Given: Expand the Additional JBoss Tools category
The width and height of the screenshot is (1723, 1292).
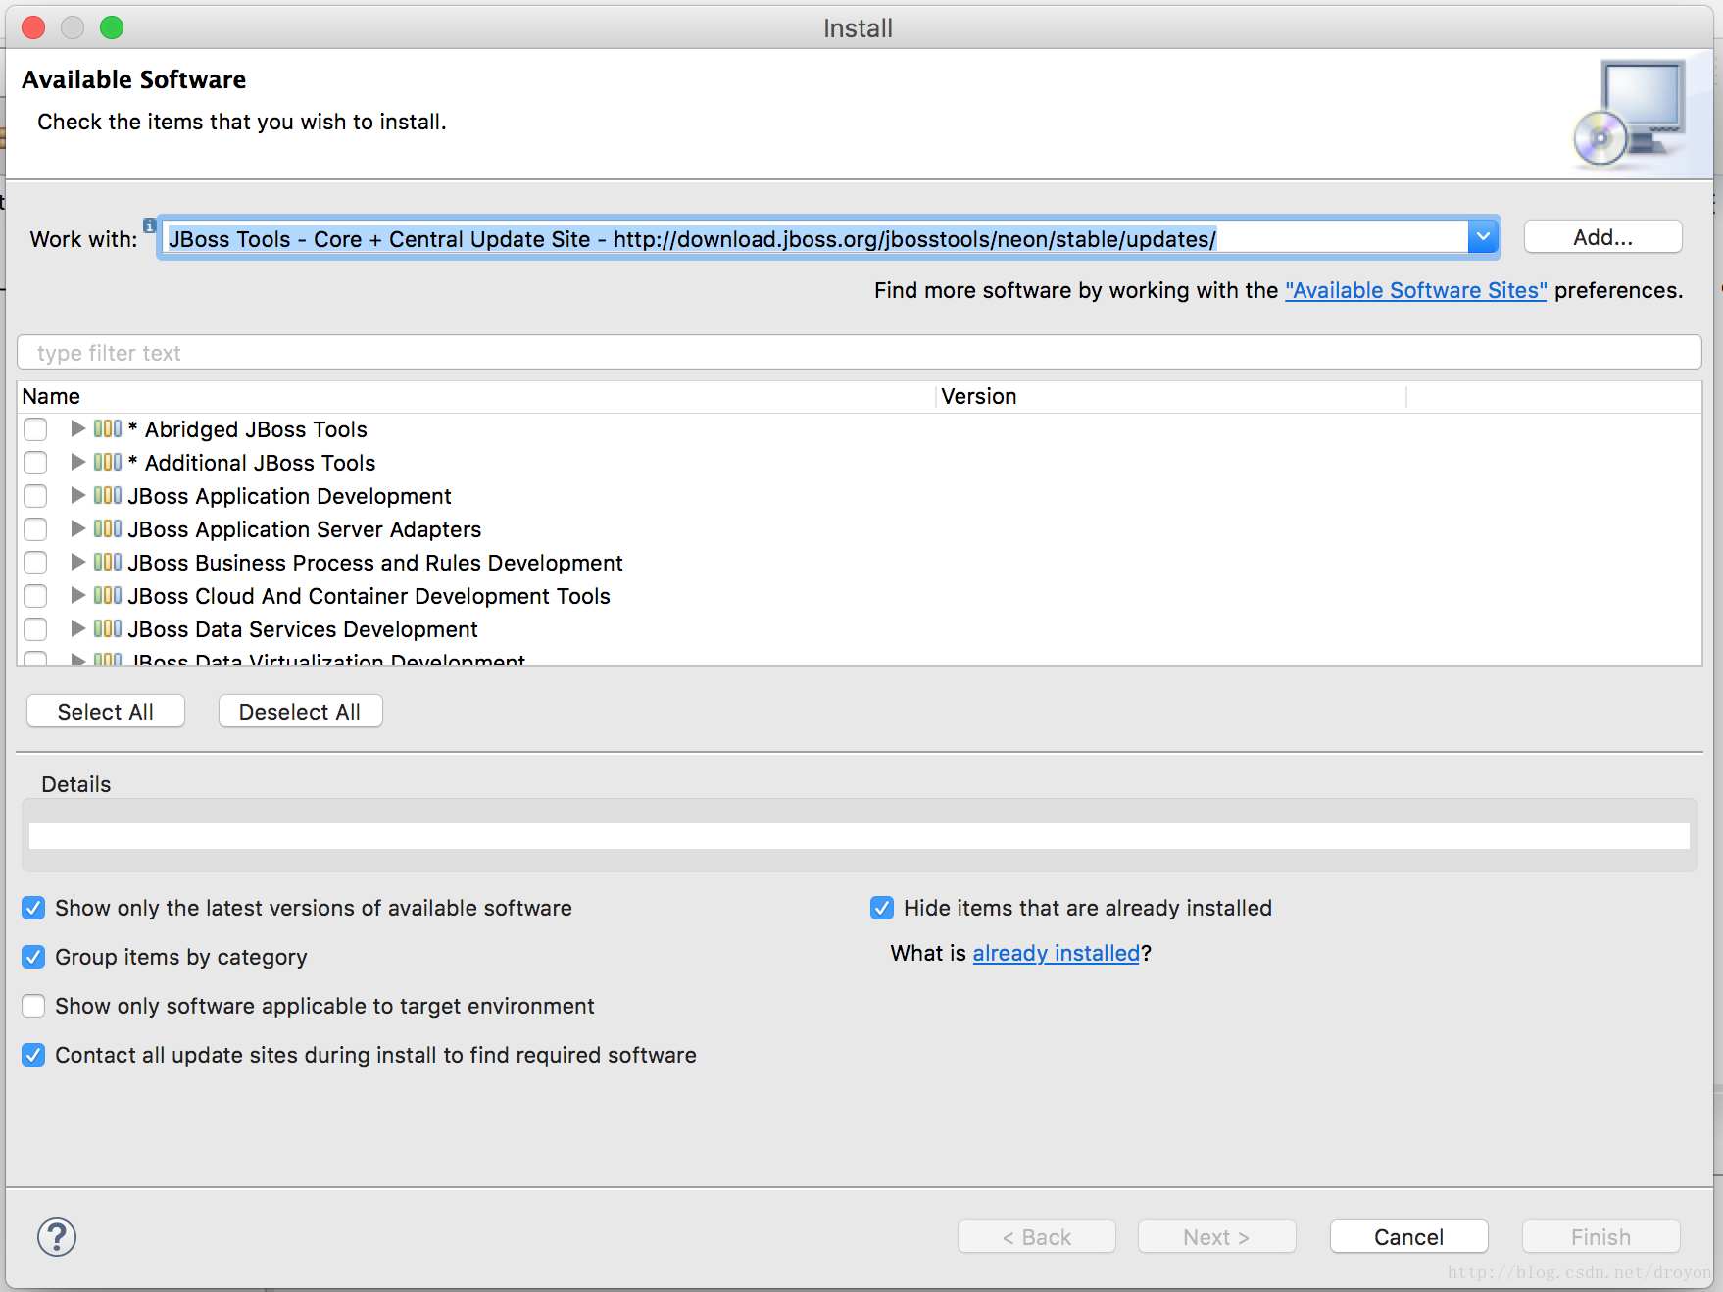Looking at the screenshot, I should pos(77,462).
